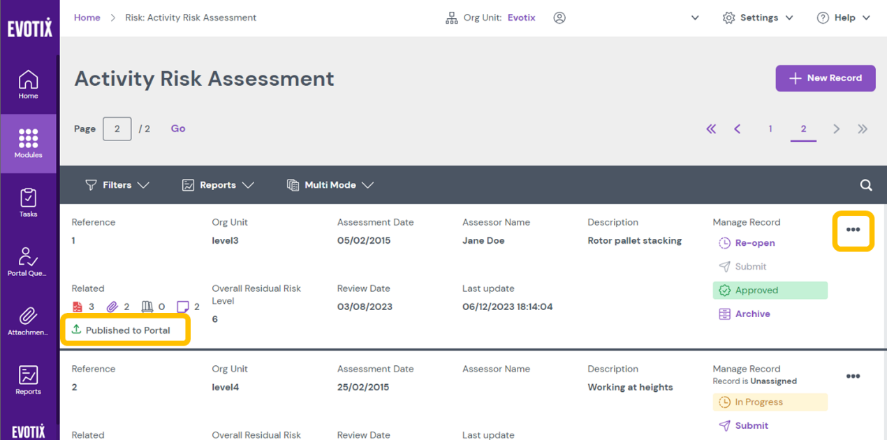The width and height of the screenshot is (887, 440).
Task: Click the search magnifier in the toolbar
Action: click(866, 185)
